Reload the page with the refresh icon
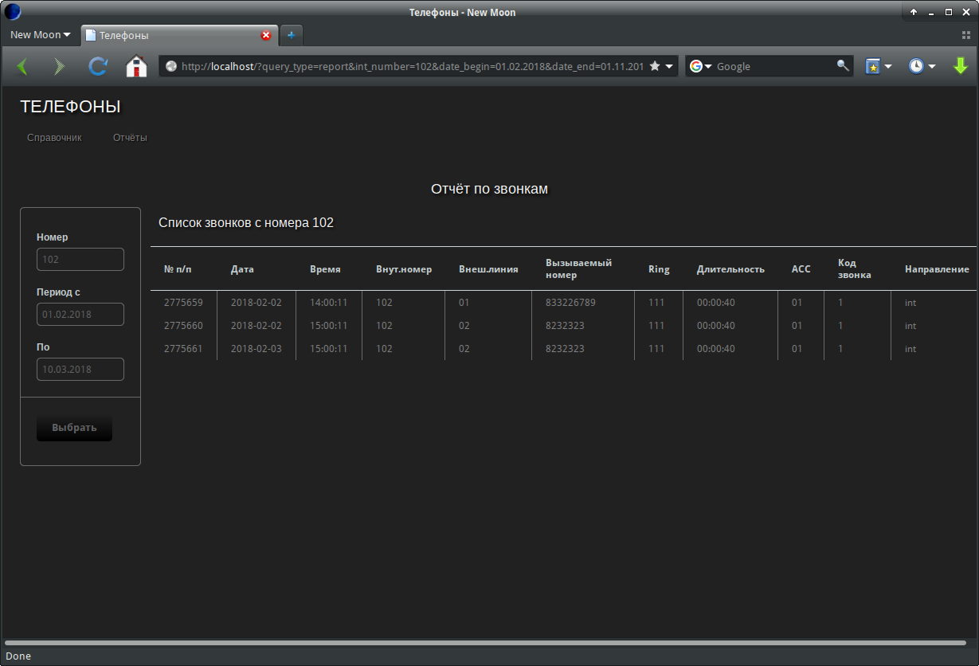The height and width of the screenshot is (666, 979). (x=97, y=67)
